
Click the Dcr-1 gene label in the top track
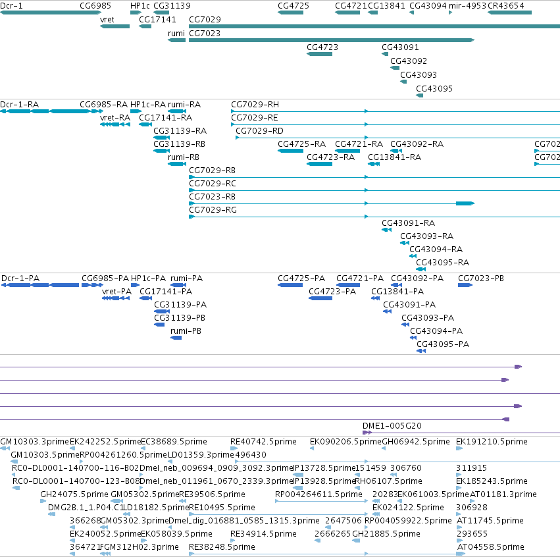11,6
